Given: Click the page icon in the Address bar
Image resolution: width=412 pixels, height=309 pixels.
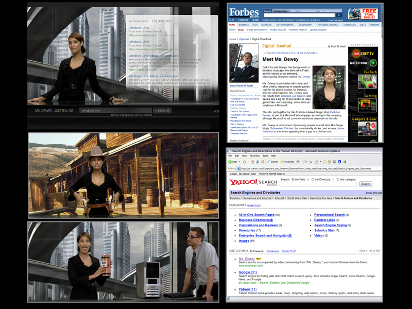Looking at the screenshot, I should point(239,168).
